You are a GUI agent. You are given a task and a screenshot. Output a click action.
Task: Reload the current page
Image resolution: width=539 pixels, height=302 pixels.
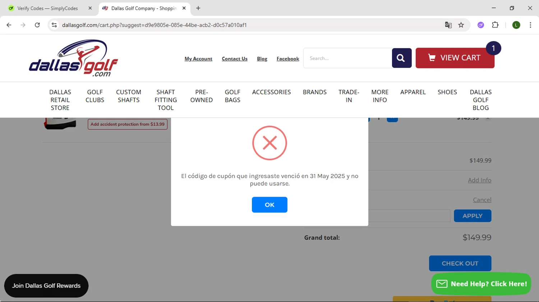click(x=37, y=25)
